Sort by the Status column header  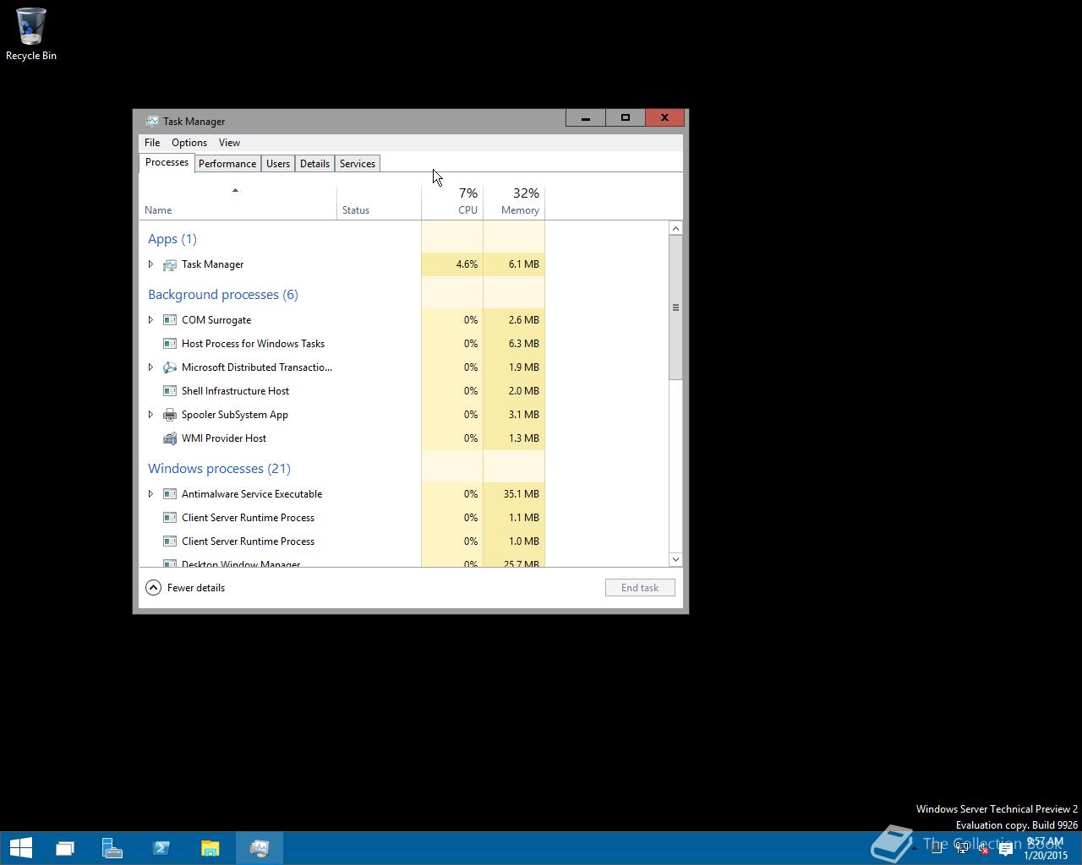click(379, 202)
